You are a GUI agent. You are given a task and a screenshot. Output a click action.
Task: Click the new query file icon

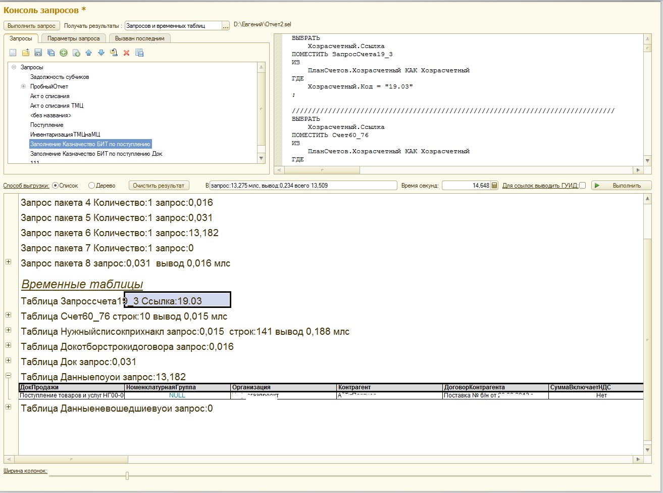(x=13, y=53)
